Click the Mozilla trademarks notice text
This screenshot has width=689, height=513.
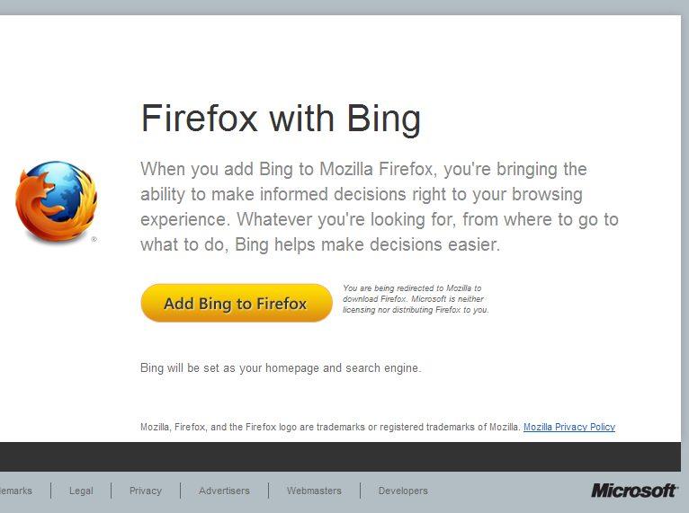pos(330,427)
